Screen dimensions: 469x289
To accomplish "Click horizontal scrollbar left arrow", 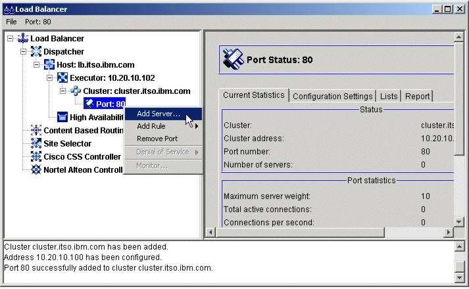I will point(210,232).
